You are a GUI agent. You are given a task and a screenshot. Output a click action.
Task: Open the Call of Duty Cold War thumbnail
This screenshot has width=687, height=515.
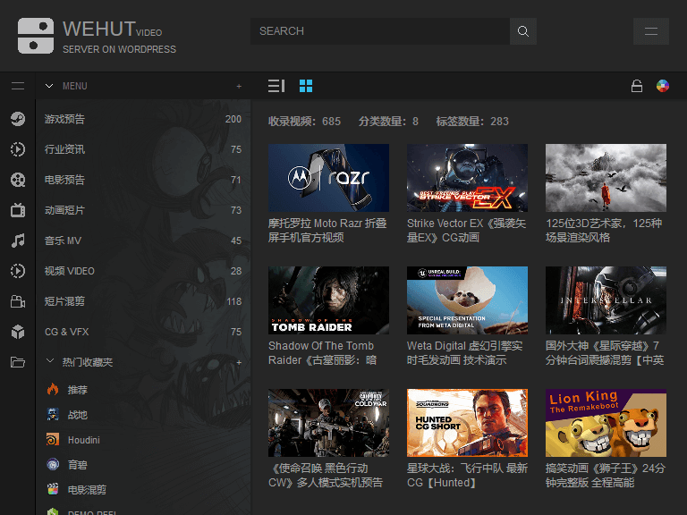click(328, 423)
